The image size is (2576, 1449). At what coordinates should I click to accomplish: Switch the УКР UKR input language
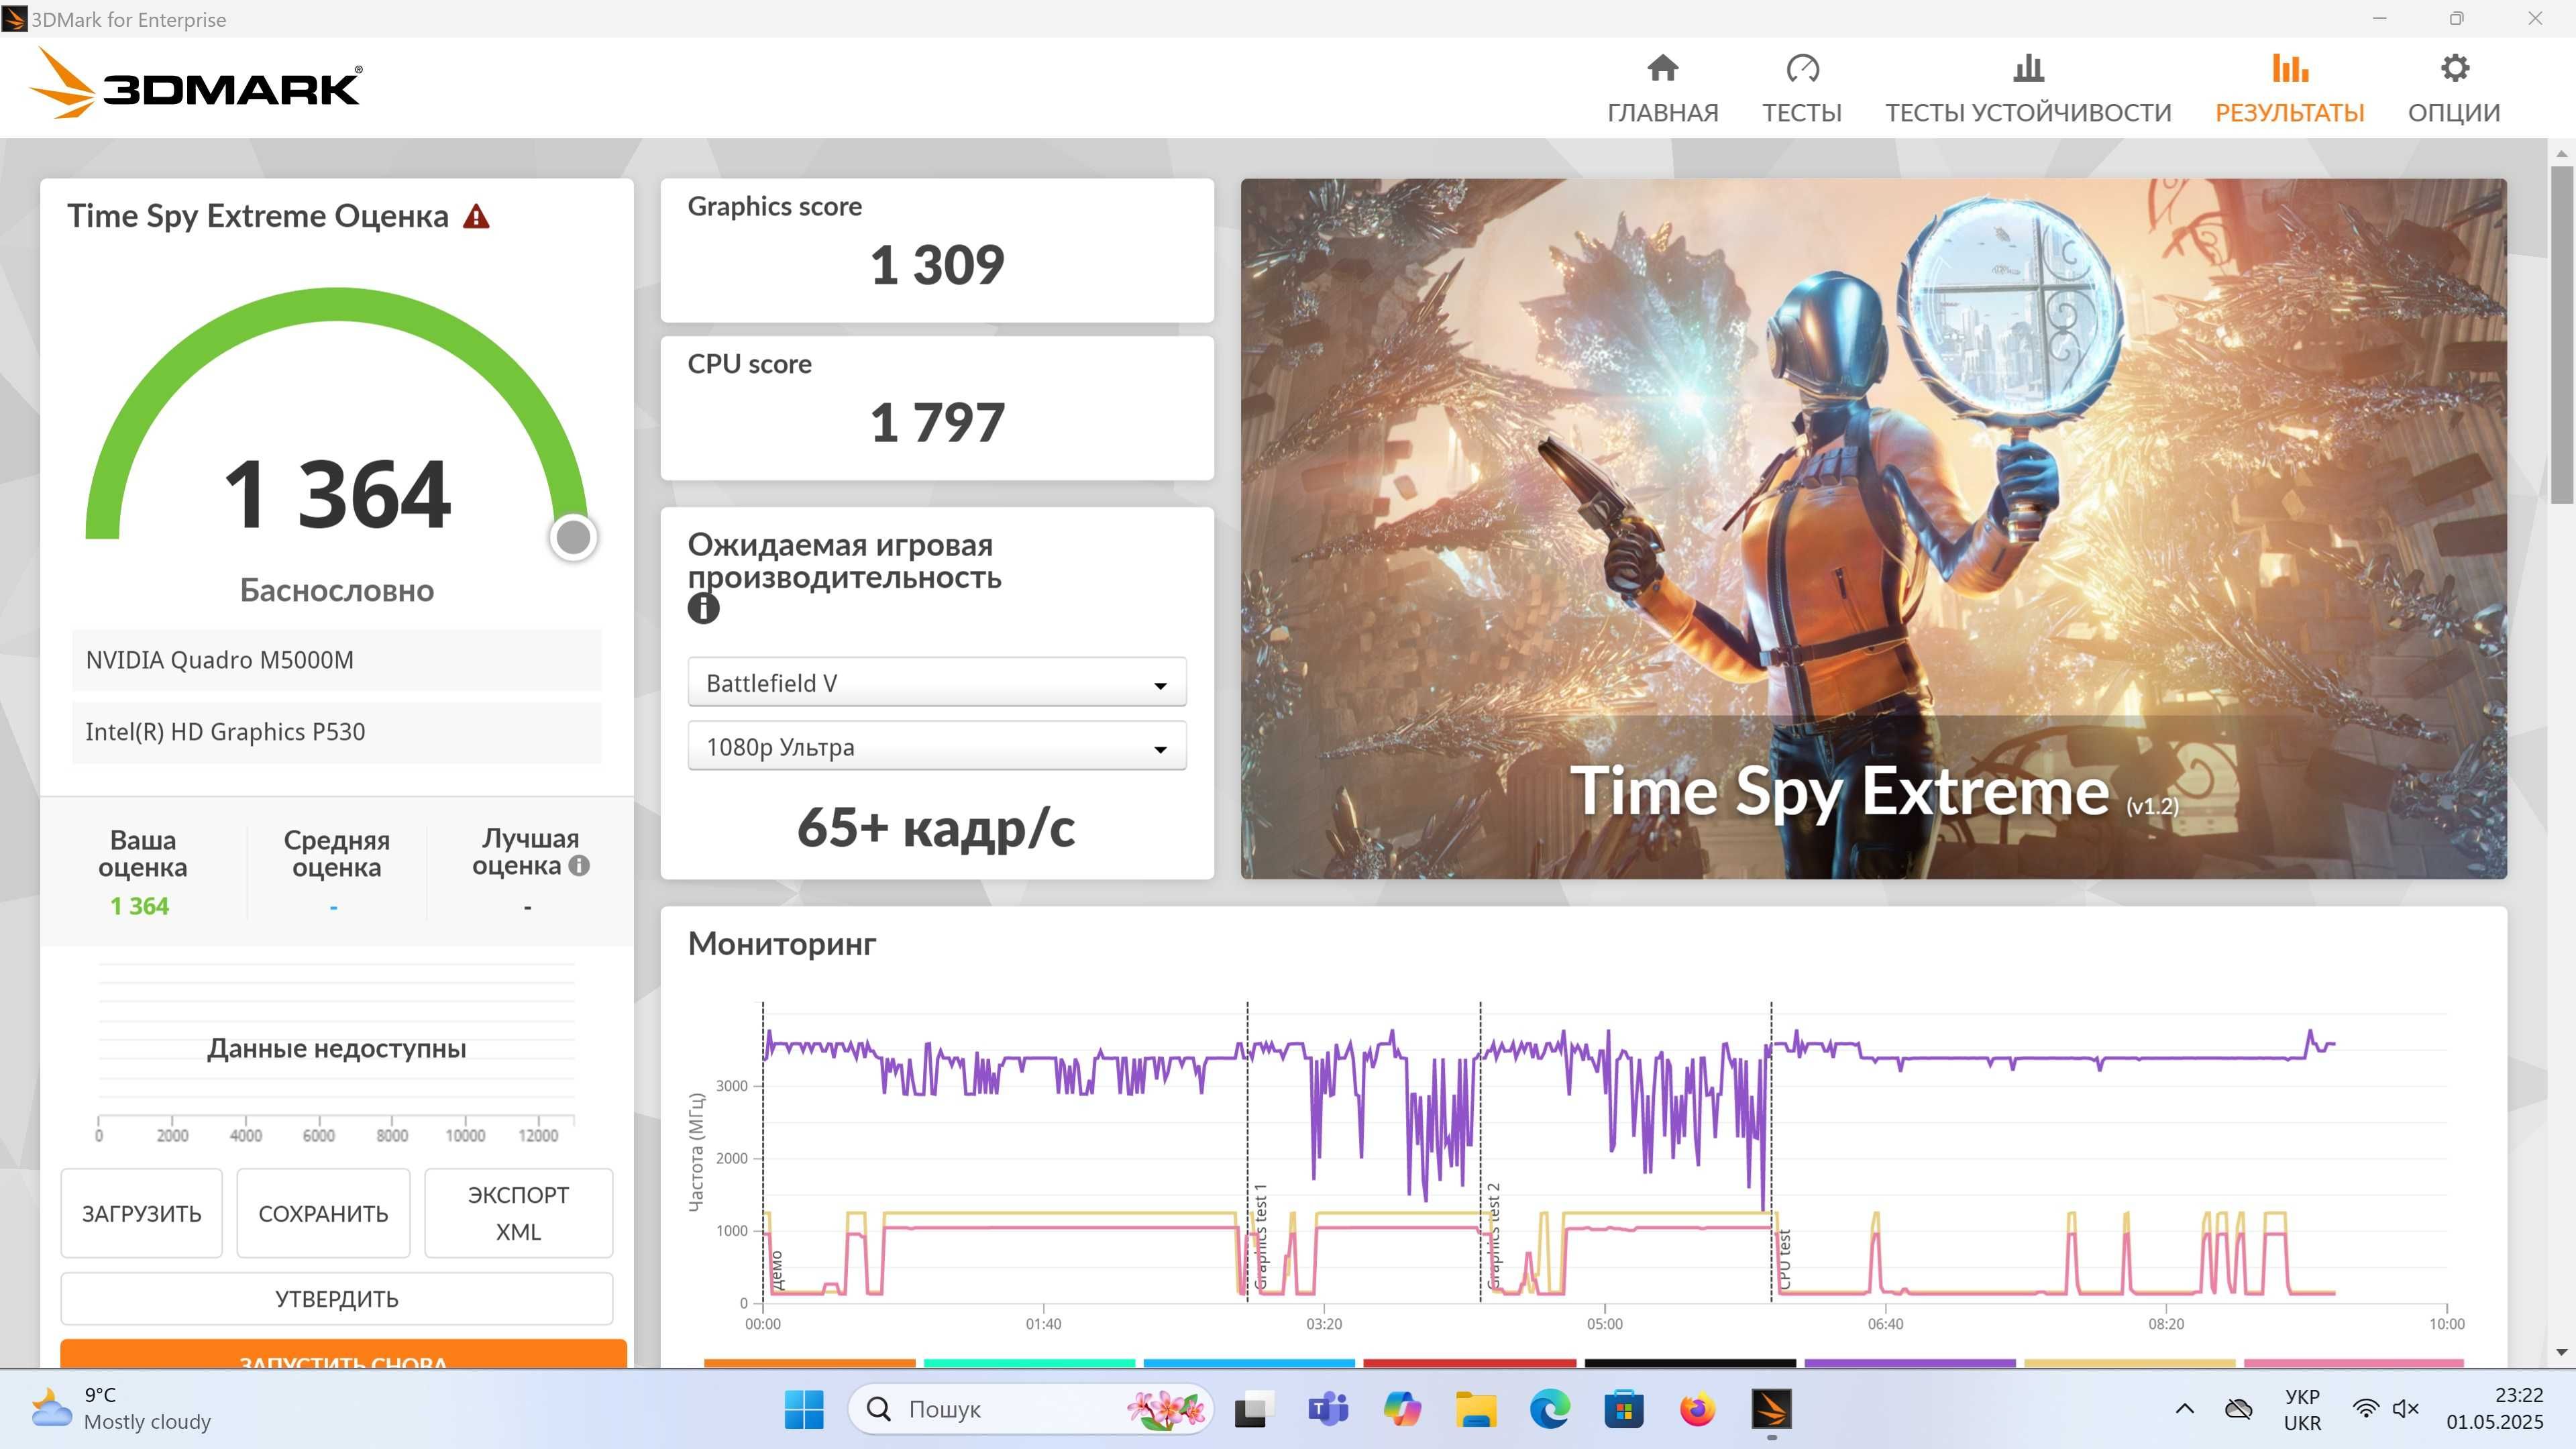point(2302,1409)
